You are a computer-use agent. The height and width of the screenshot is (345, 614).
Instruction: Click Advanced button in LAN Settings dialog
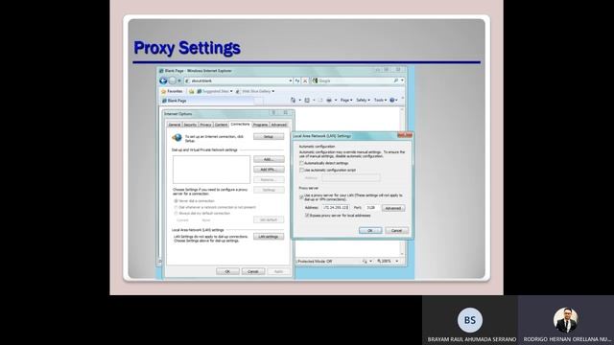[393, 208]
